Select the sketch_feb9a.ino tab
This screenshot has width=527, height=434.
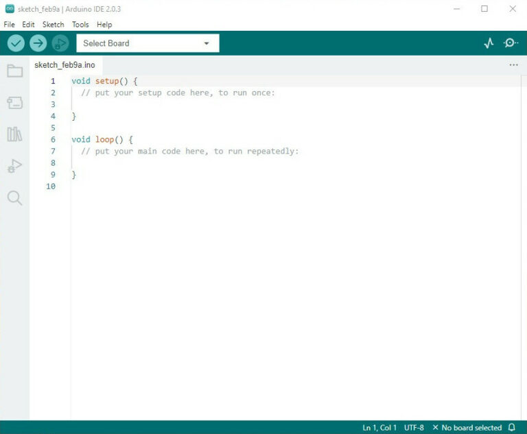[65, 65]
